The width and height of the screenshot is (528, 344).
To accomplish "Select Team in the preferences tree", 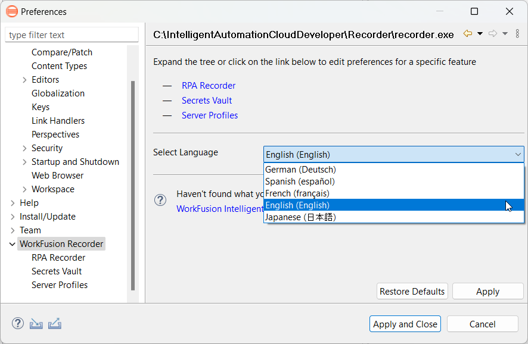I will tap(30, 230).
